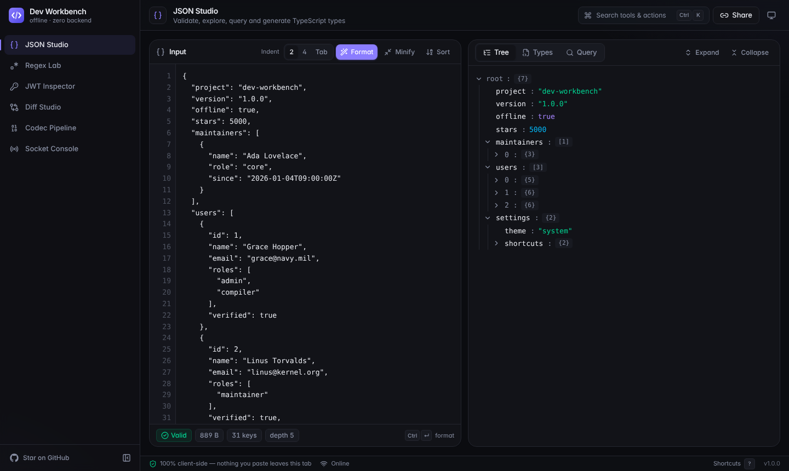This screenshot has width=789, height=471.
Task: Click the Share button
Action: 736,15
